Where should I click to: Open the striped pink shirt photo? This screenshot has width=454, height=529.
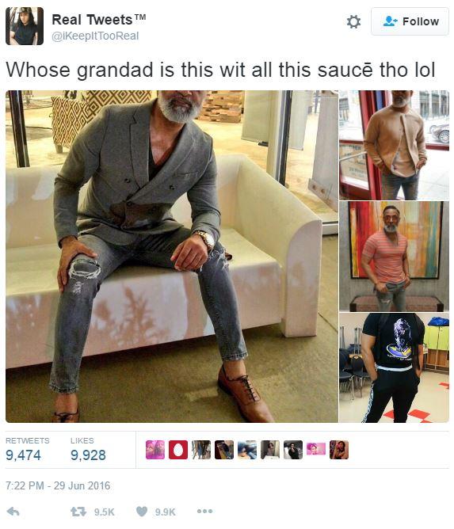point(394,257)
